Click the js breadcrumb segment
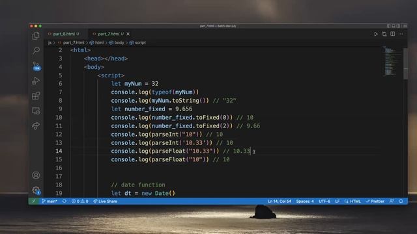This screenshot has width=417, height=234. (50, 42)
